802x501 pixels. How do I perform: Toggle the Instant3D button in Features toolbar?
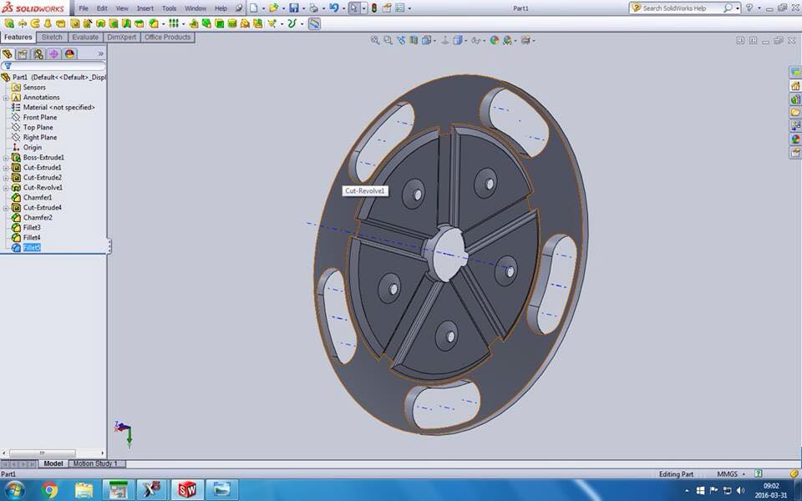(314, 23)
